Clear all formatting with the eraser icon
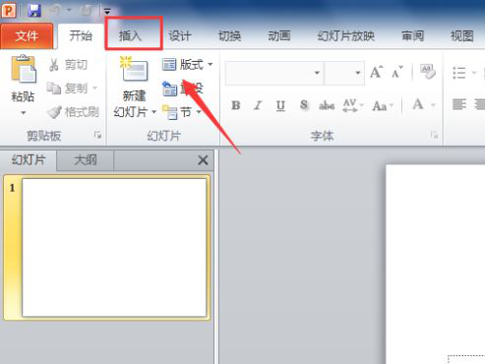 click(x=428, y=72)
